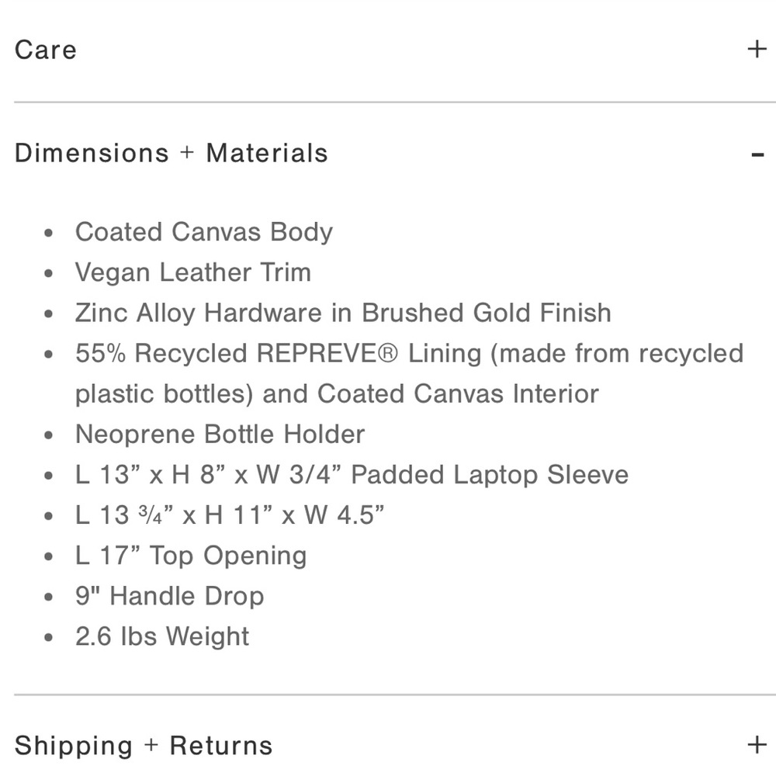Click the 2.6 lbs Weight item

[x=161, y=636]
